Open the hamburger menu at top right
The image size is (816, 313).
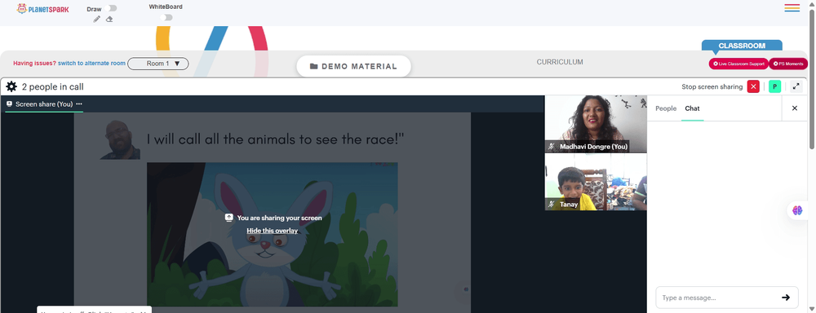click(792, 8)
